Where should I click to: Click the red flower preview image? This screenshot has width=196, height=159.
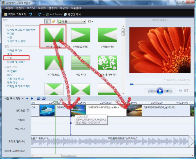pos(160,50)
